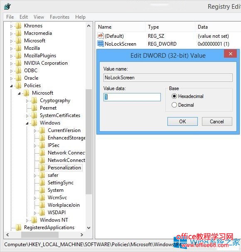Click the Registry Editor app icon

[7, 6]
